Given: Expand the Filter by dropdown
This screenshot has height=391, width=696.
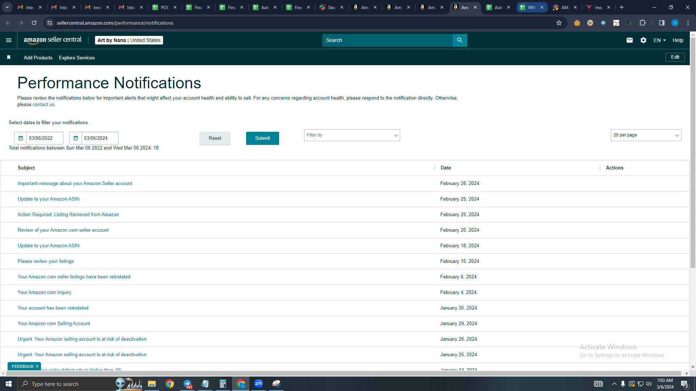Looking at the screenshot, I should [x=352, y=135].
